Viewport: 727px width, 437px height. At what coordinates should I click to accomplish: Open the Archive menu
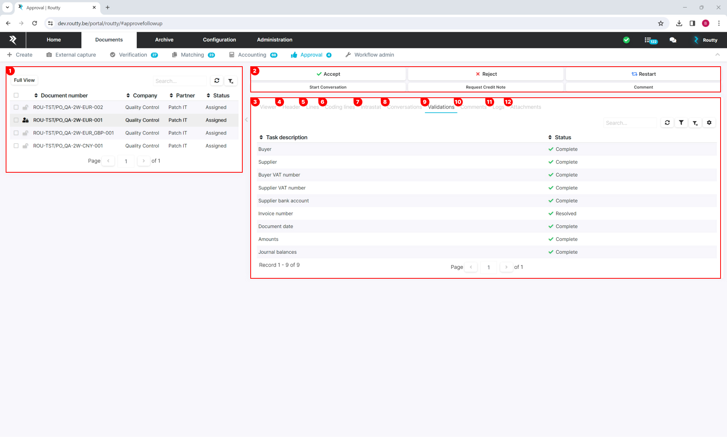click(x=164, y=40)
